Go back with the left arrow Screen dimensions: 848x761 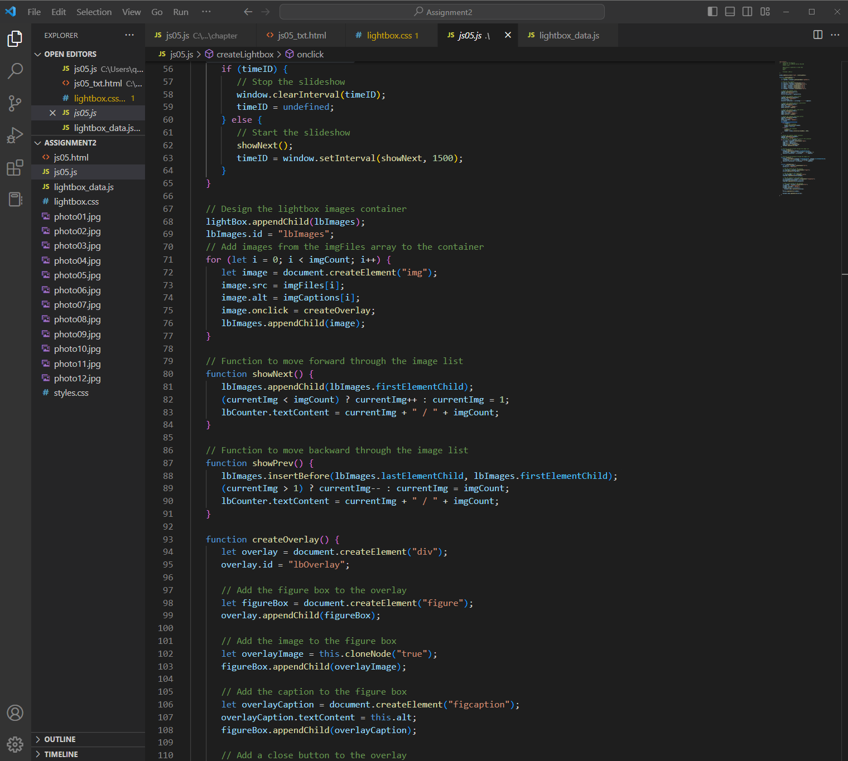(x=248, y=12)
